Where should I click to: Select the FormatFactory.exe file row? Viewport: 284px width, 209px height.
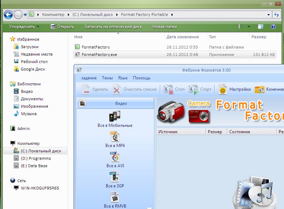(99, 55)
